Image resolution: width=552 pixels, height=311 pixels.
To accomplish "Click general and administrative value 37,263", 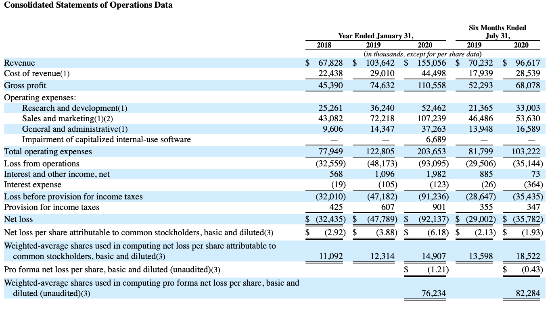I will point(434,129).
